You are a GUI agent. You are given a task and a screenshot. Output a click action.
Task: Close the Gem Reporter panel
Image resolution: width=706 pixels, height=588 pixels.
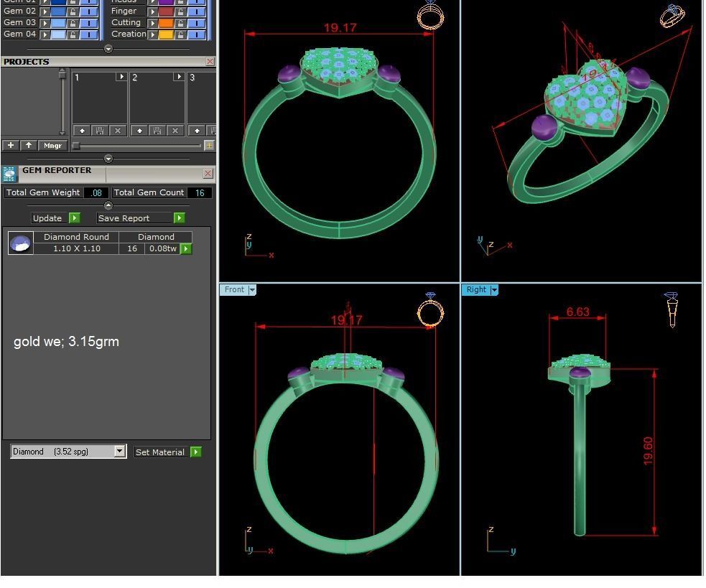[208, 173]
